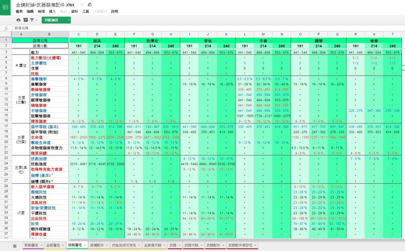Open the Google Sheets home icon
This screenshot has width=405, height=251.
[5, 7]
